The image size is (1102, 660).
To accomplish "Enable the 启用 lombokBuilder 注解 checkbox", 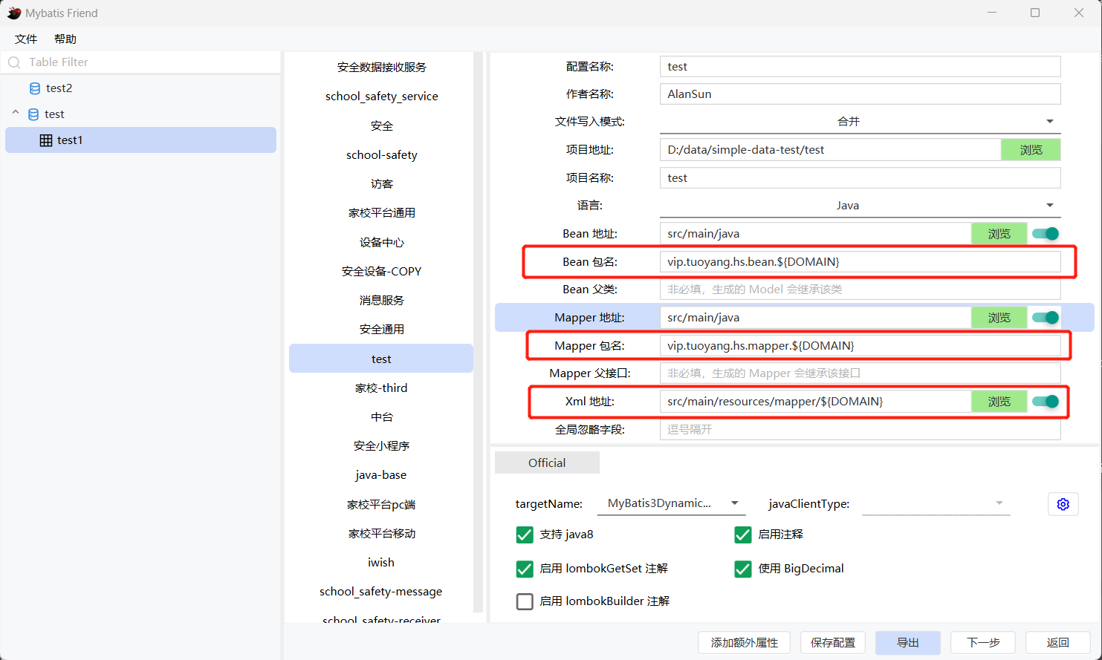I will click(x=525, y=601).
